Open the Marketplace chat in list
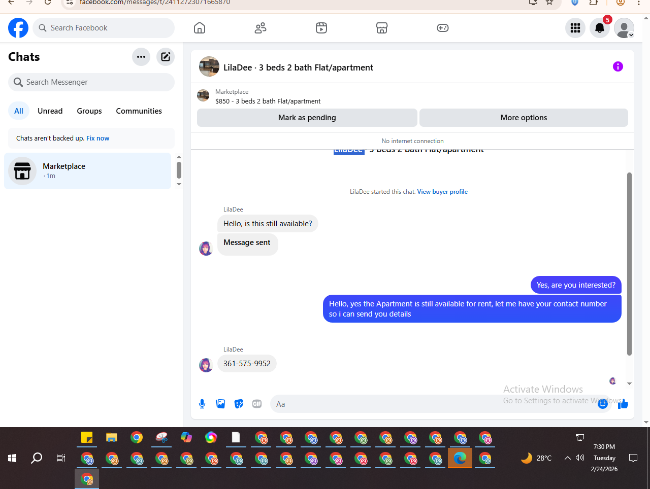 (88, 171)
